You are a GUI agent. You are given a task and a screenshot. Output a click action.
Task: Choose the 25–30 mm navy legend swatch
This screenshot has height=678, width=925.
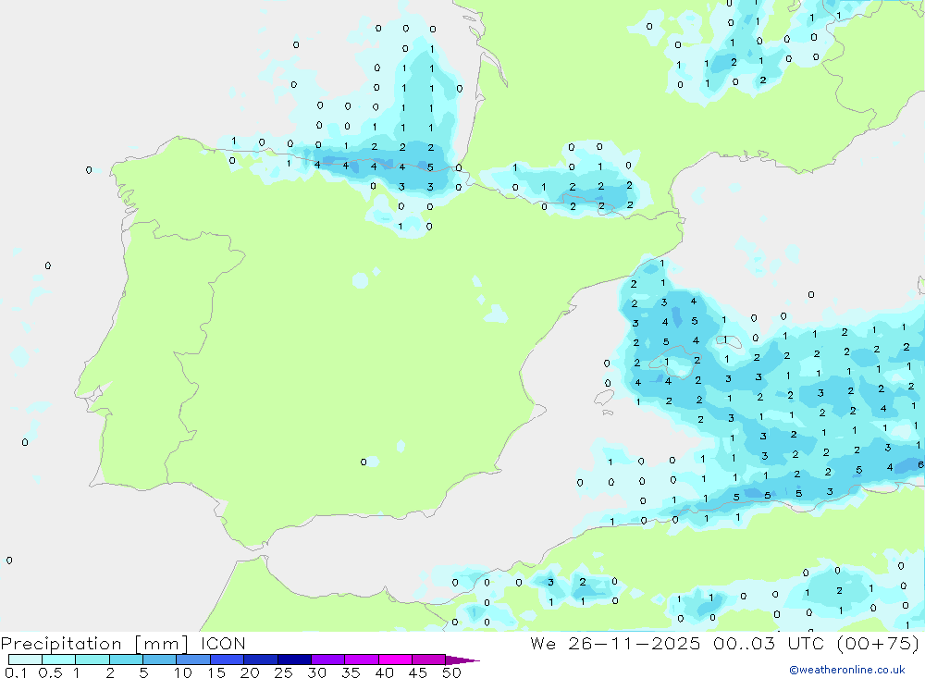pos(294,660)
